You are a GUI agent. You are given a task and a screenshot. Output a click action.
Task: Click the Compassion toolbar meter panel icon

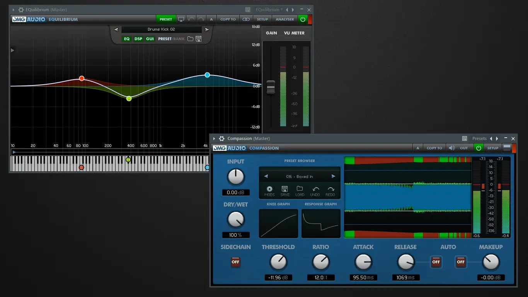[x=507, y=148]
